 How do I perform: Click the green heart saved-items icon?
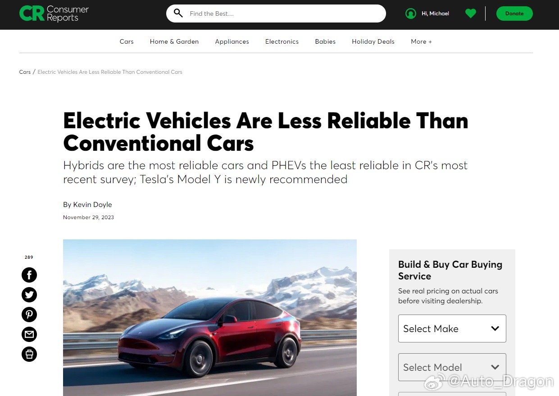(471, 13)
